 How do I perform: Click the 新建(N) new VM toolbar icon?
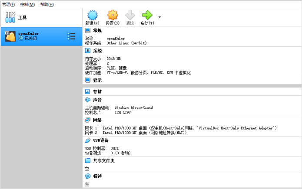coord(93,15)
